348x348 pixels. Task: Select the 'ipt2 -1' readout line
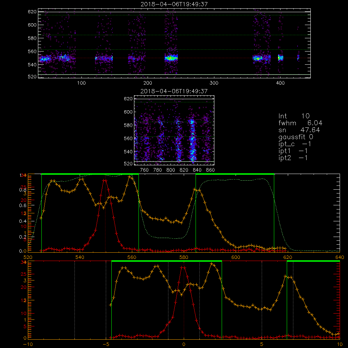click(x=293, y=158)
